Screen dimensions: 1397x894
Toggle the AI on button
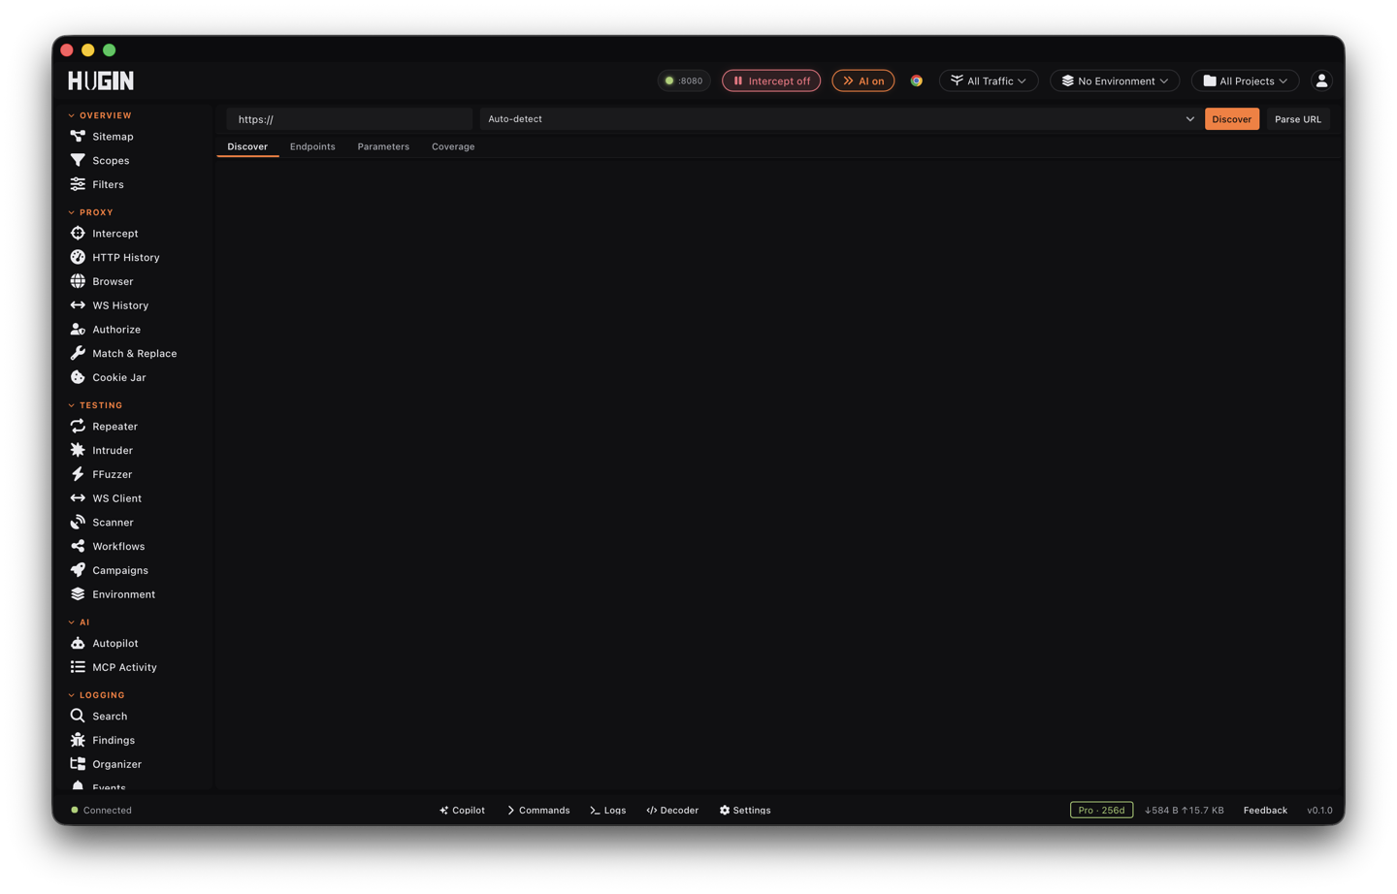click(x=862, y=80)
